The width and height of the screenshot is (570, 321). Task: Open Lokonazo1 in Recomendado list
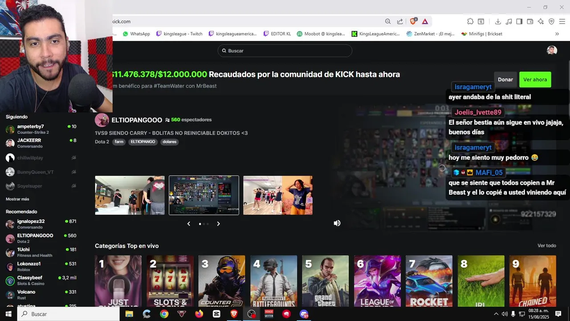pos(41,267)
